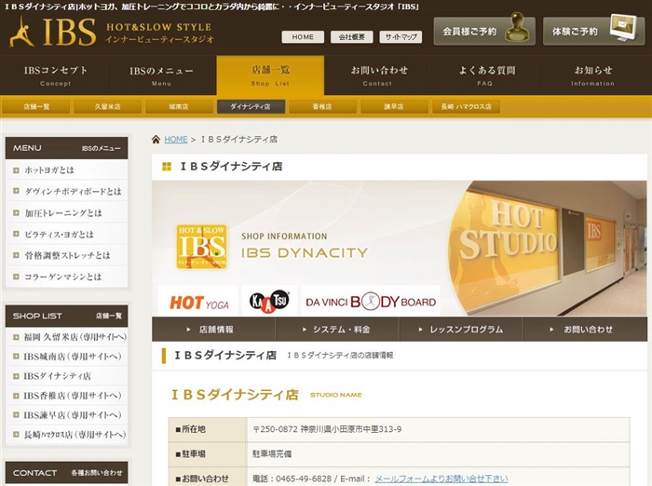Select the 店舗一覧 Shop List menu
This screenshot has width=652, height=486.
[x=270, y=75]
